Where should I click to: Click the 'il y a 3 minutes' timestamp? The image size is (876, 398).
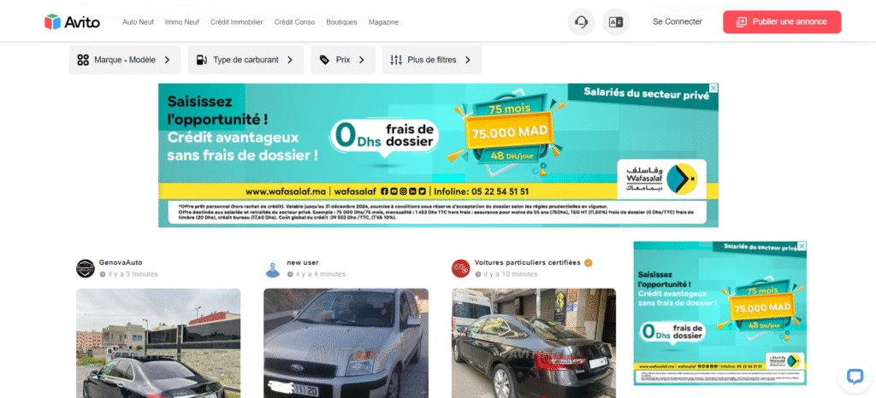click(133, 274)
